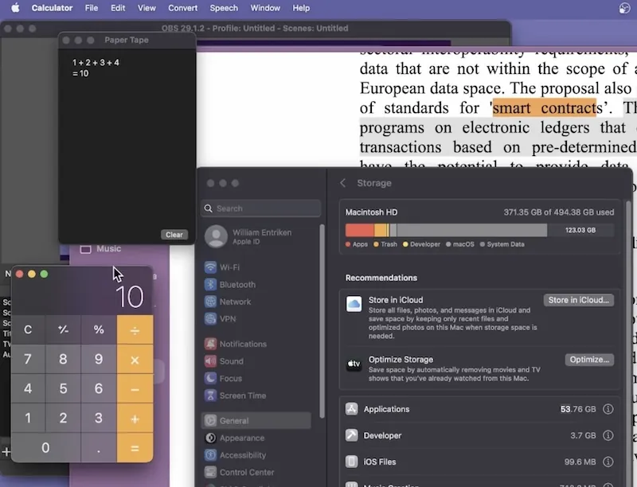Click the 6 key on Calculator
This screenshot has width=637, height=487.
pyautogui.click(x=99, y=389)
